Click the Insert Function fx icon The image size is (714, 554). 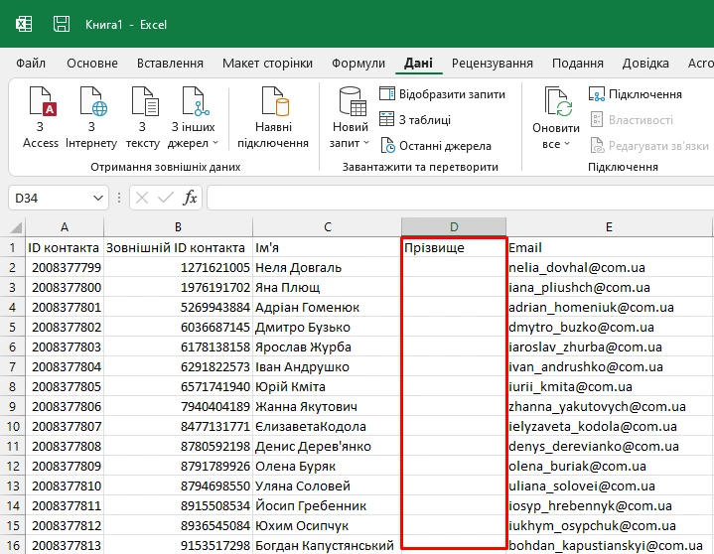point(190,198)
